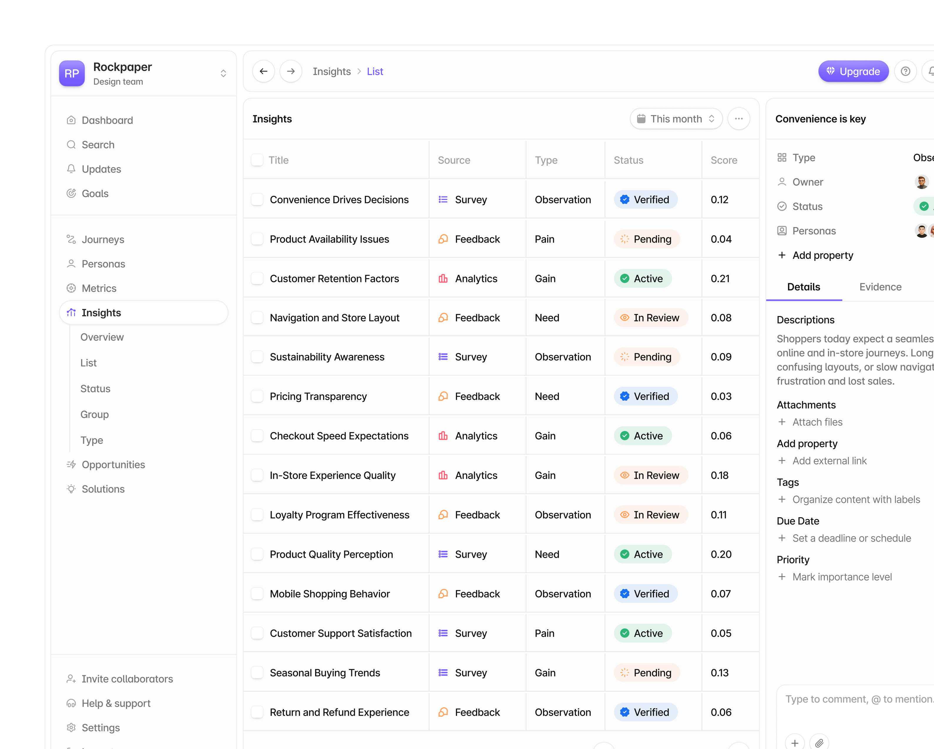Click the Type grid icon in details panel
The height and width of the screenshot is (749, 934).
(x=782, y=158)
